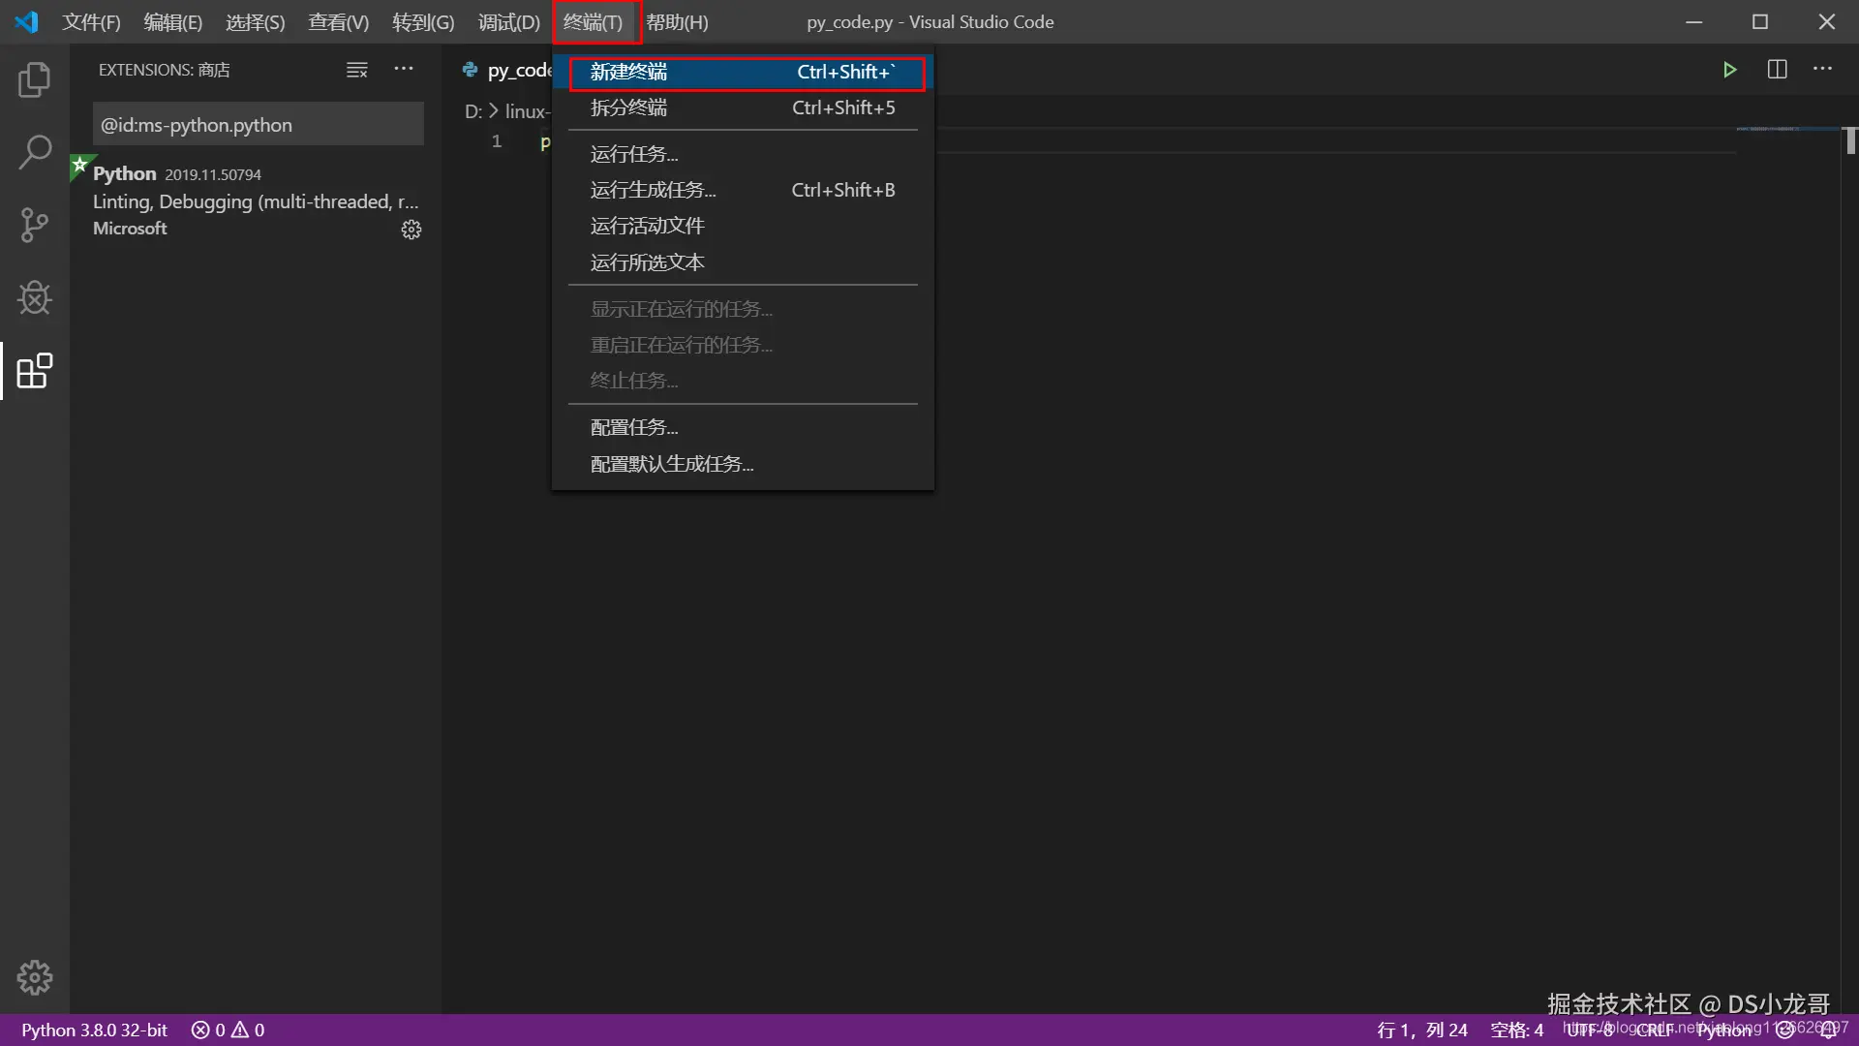
Task: Click the editor vertical scrollbar thumb
Action: pyautogui.click(x=1850, y=141)
